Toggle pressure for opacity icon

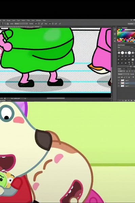click(42, 24)
